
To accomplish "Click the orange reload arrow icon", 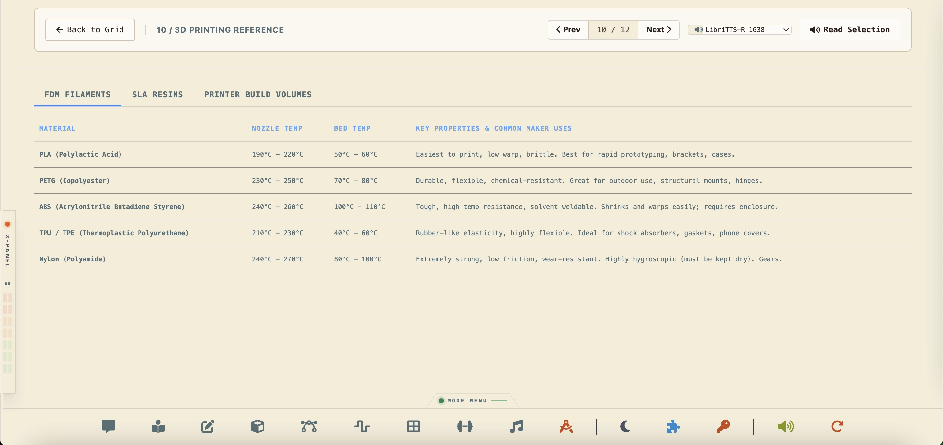I will [x=837, y=426].
